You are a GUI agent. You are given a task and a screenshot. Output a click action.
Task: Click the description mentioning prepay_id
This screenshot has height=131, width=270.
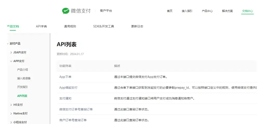(185, 88)
